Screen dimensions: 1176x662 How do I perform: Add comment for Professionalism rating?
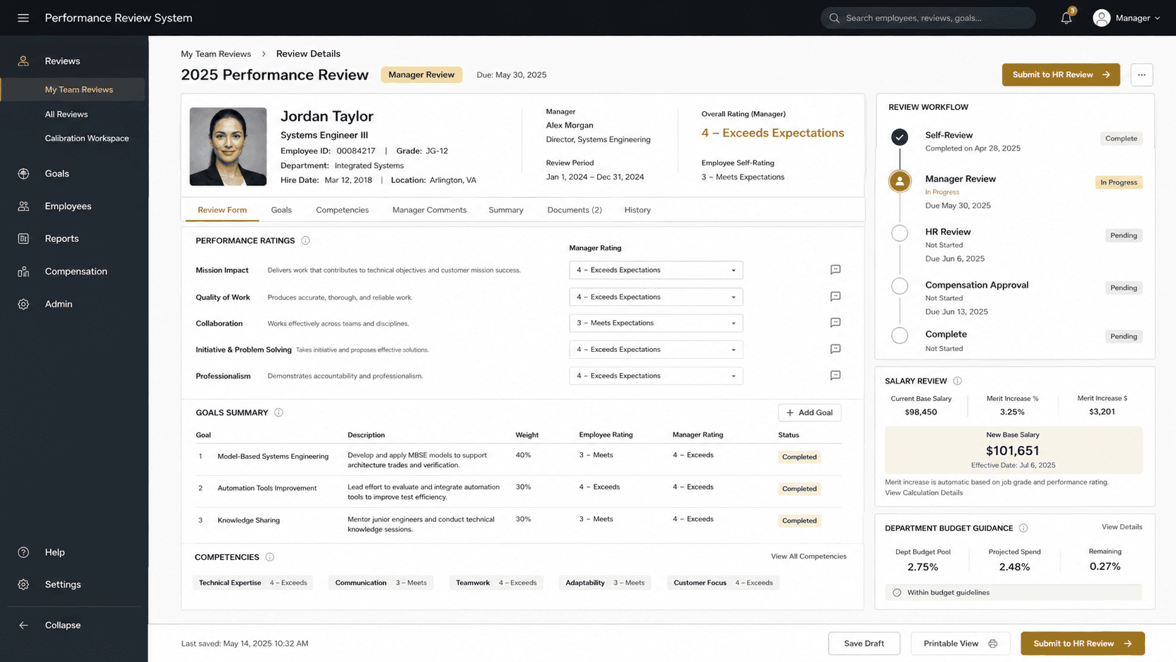[x=836, y=375]
